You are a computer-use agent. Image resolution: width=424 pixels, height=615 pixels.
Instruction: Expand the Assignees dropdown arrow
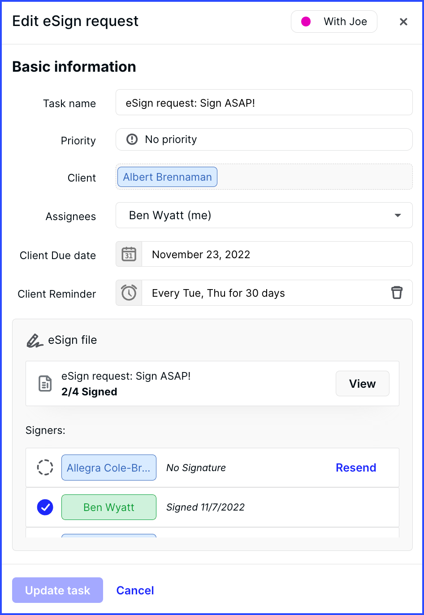point(398,216)
